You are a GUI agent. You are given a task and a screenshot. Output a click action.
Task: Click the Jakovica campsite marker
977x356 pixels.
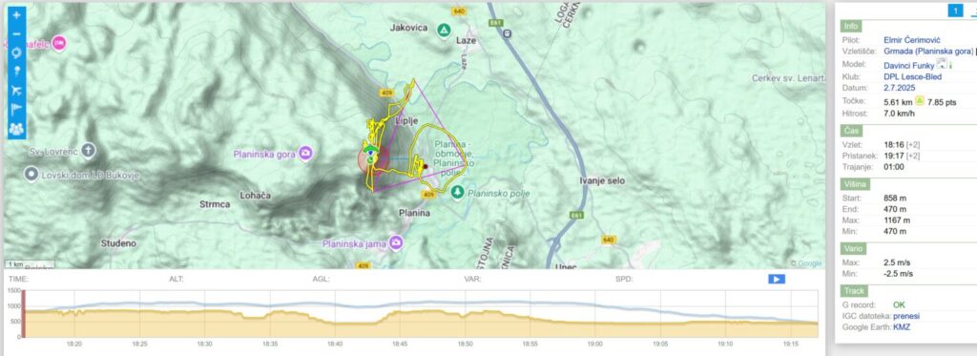point(444,30)
